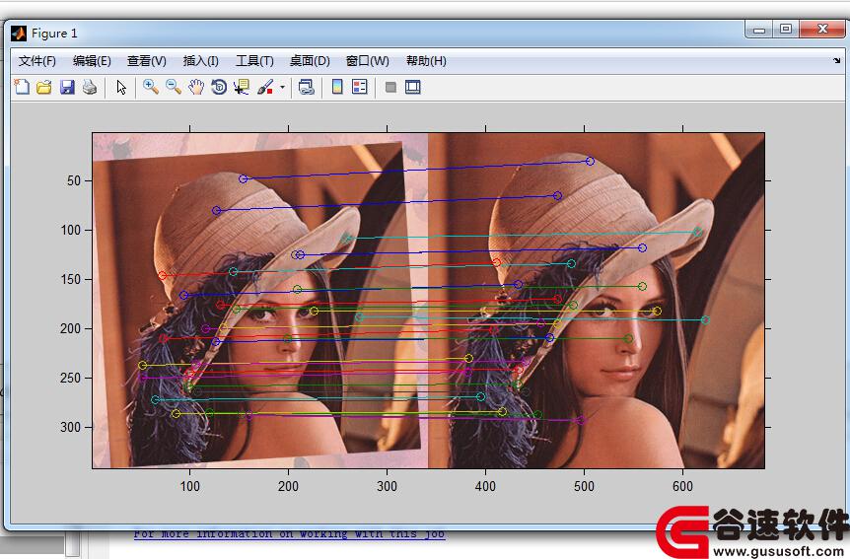Open the 查看(V) menu

[x=146, y=61]
